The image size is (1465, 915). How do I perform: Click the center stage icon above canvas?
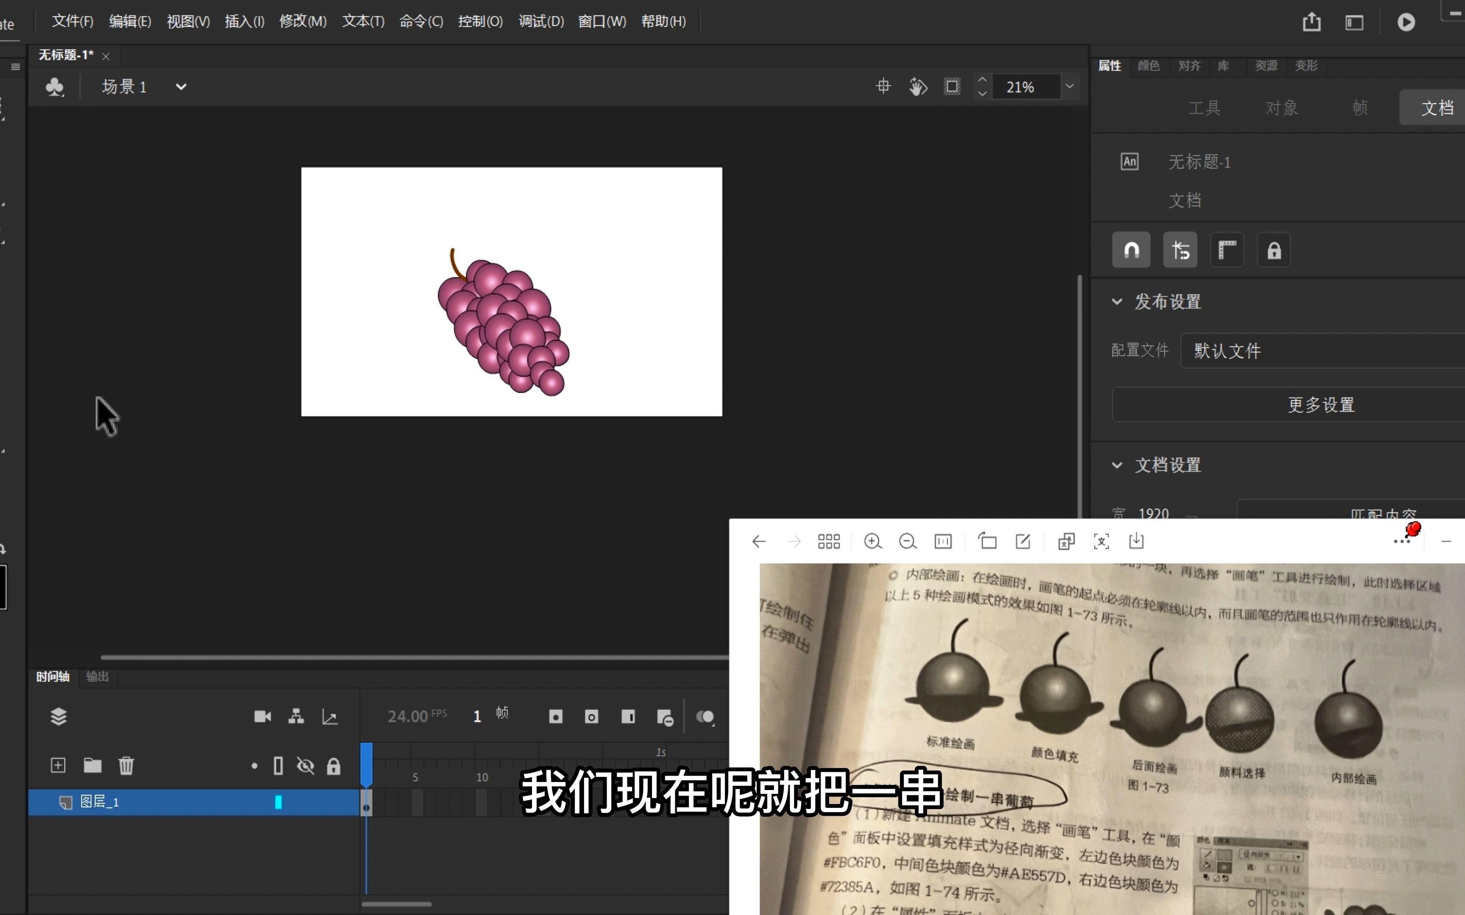click(x=883, y=86)
